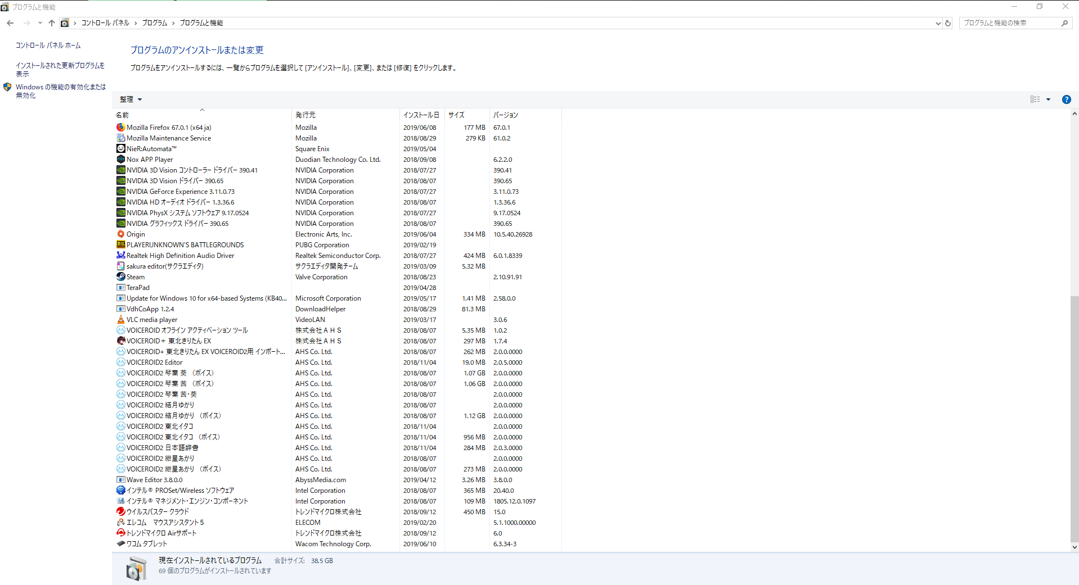Click the Realtek High Definition Audio Driver icon
The image size is (1079, 585).
point(120,256)
